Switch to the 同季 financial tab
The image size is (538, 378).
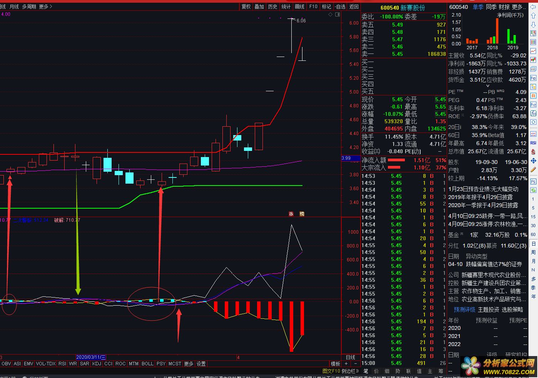(x=491, y=7)
